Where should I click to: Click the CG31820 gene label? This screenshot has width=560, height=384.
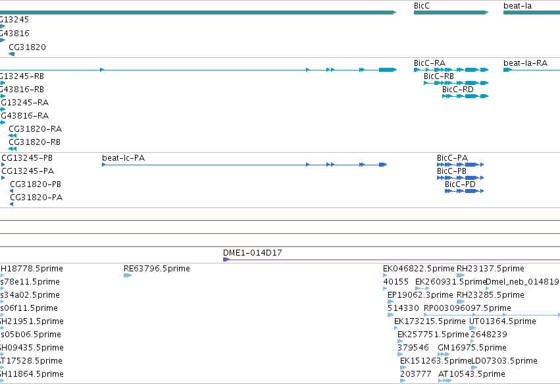coord(27,47)
